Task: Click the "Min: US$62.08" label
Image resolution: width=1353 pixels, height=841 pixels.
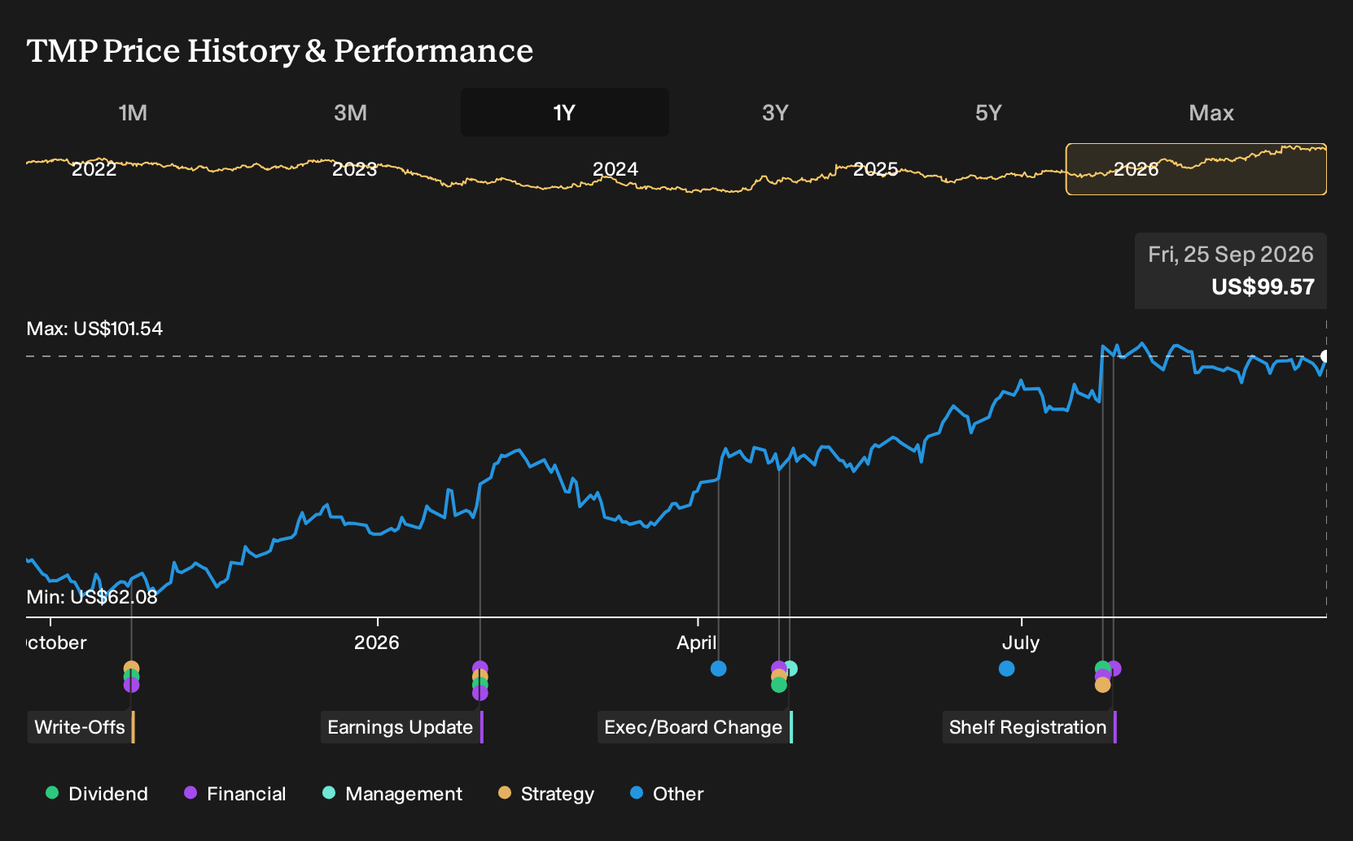Action: 92,597
